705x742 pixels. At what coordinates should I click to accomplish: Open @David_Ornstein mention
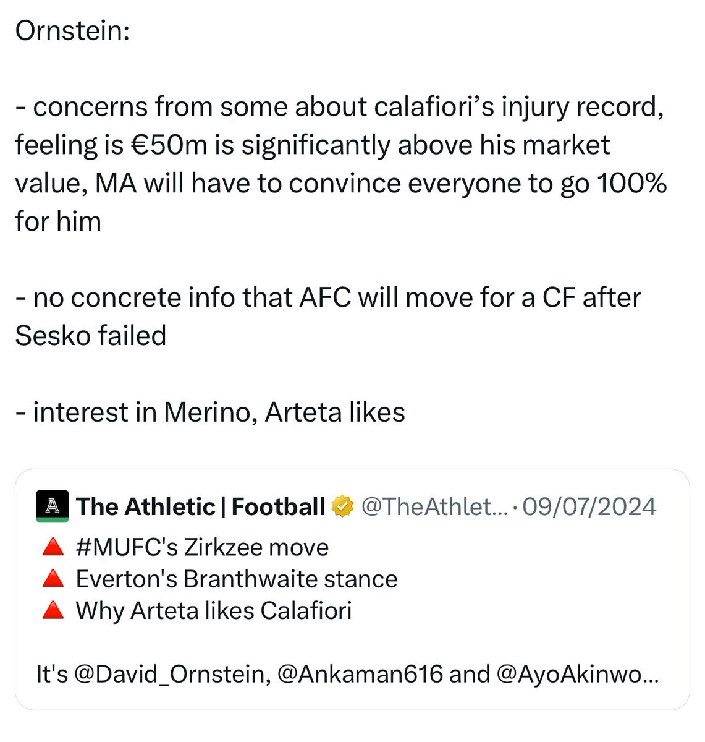[x=172, y=674]
